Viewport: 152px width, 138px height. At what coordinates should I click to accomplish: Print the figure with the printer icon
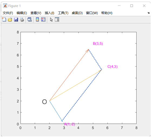click(22, 20)
